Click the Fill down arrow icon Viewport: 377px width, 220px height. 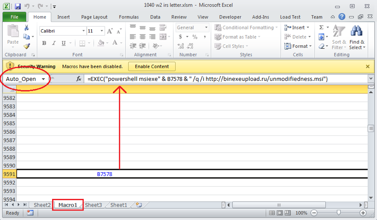pos(321,37)
